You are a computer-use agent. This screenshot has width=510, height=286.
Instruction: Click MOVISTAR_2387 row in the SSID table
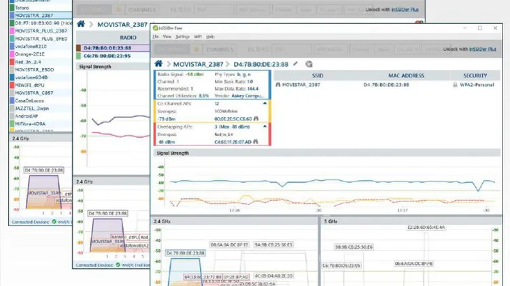tap(387, 84)
